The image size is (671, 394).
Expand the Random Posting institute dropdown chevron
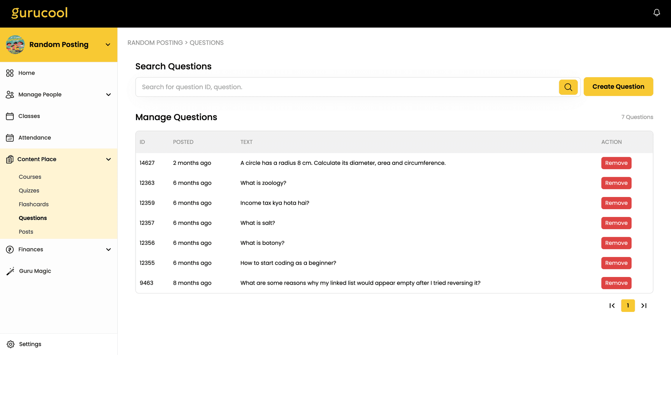pyautogui.click(x=108, y=45)
